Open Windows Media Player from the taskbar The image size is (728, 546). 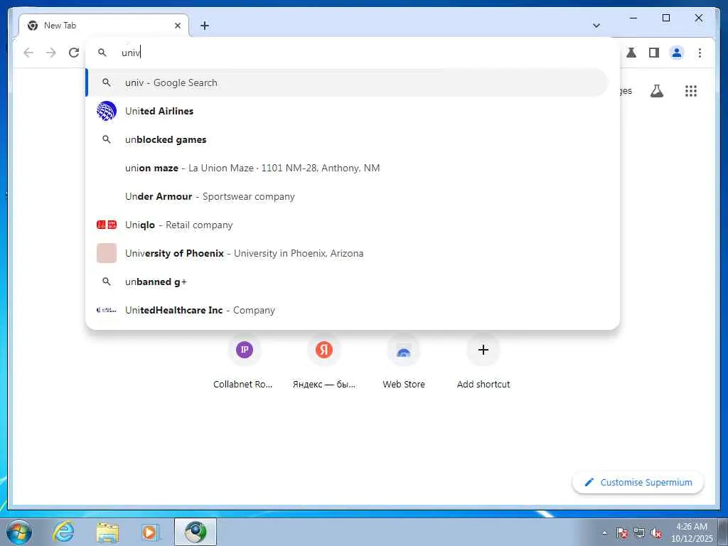(151, 532)
